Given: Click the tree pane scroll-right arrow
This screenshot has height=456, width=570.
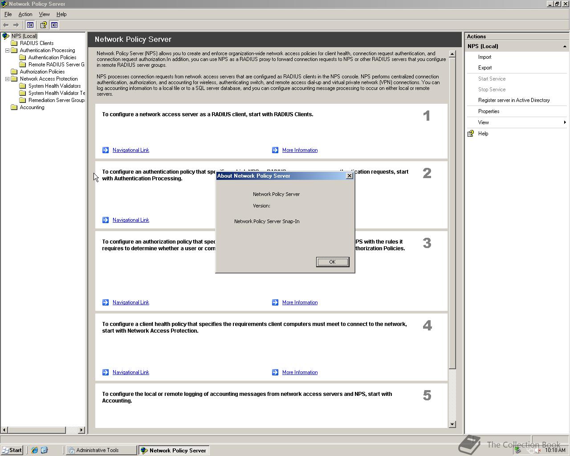Looking at the screenshot, I should tap(81, 430).
